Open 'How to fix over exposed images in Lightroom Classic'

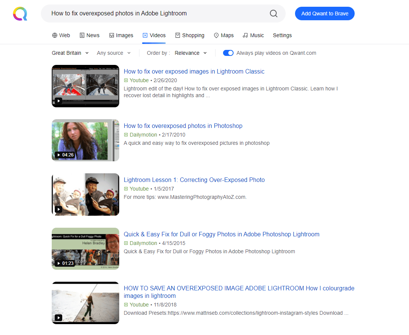coord(194,72)
